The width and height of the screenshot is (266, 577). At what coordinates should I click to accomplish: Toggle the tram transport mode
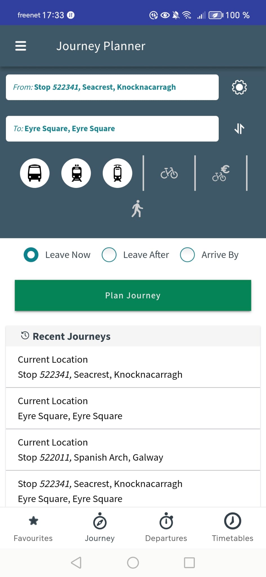tap(117, 173)
